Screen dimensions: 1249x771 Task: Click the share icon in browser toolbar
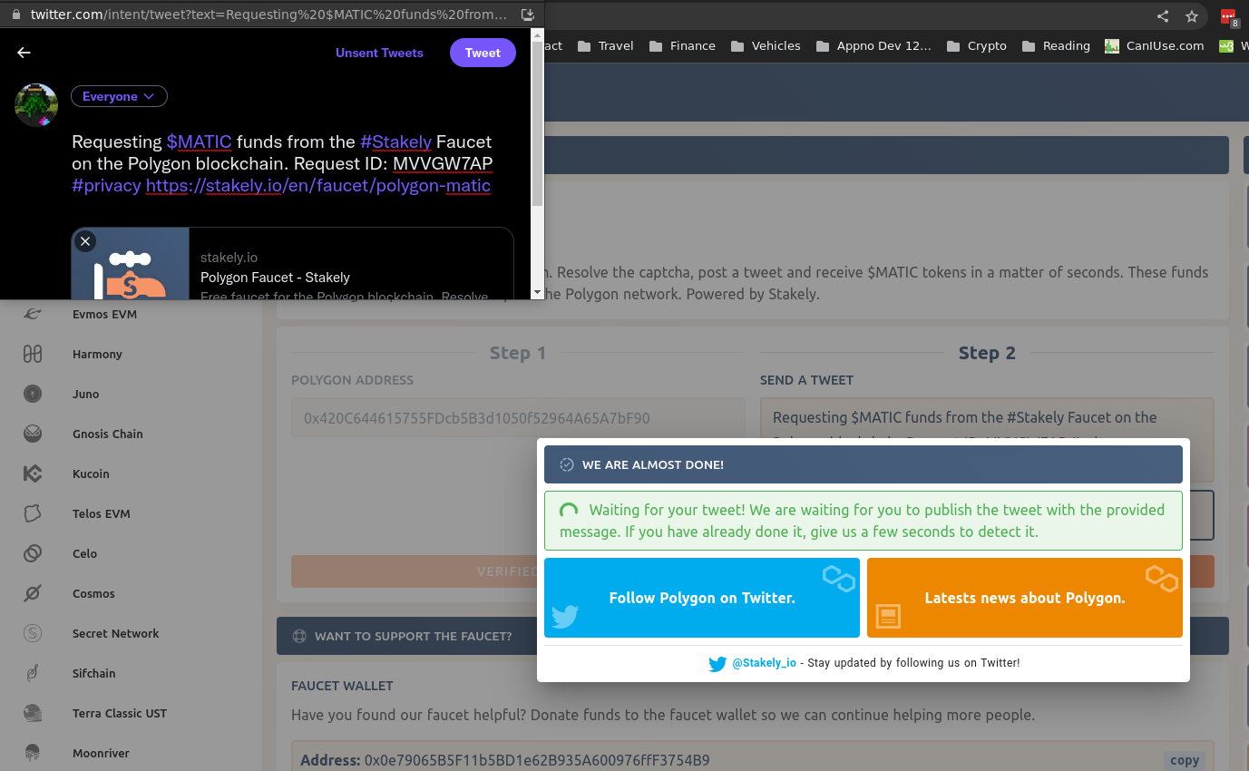coord(1163,16)
